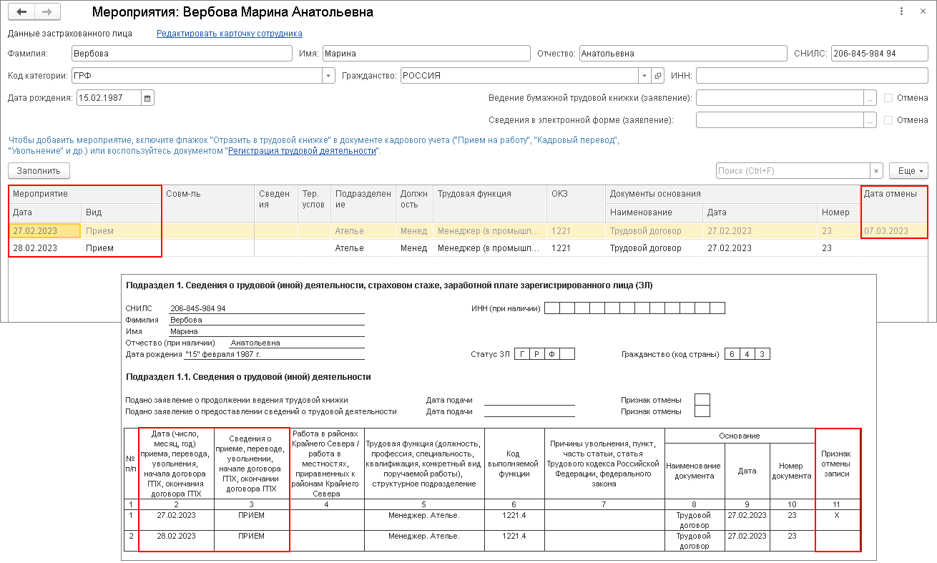Screen dimensions: 937x563
Task: Click the Мероприятие column group header
Action: [x=84, y=194]
